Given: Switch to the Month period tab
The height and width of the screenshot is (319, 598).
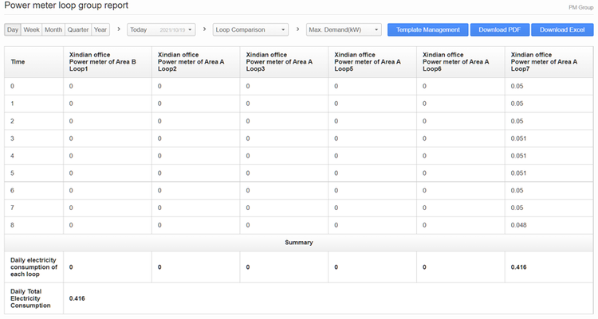Looking at the screenshot, I should 53,30.
